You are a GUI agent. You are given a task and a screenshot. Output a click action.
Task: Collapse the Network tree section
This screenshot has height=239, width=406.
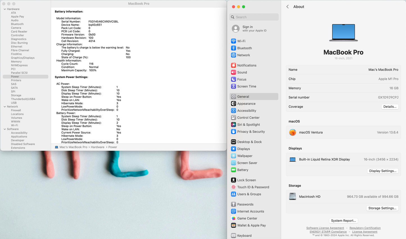5,107
